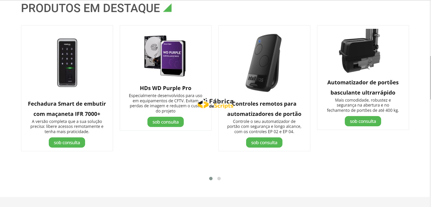Click the WD Purple description about CFTV
This screenshot has height=207, width=431.
(166, 103)
